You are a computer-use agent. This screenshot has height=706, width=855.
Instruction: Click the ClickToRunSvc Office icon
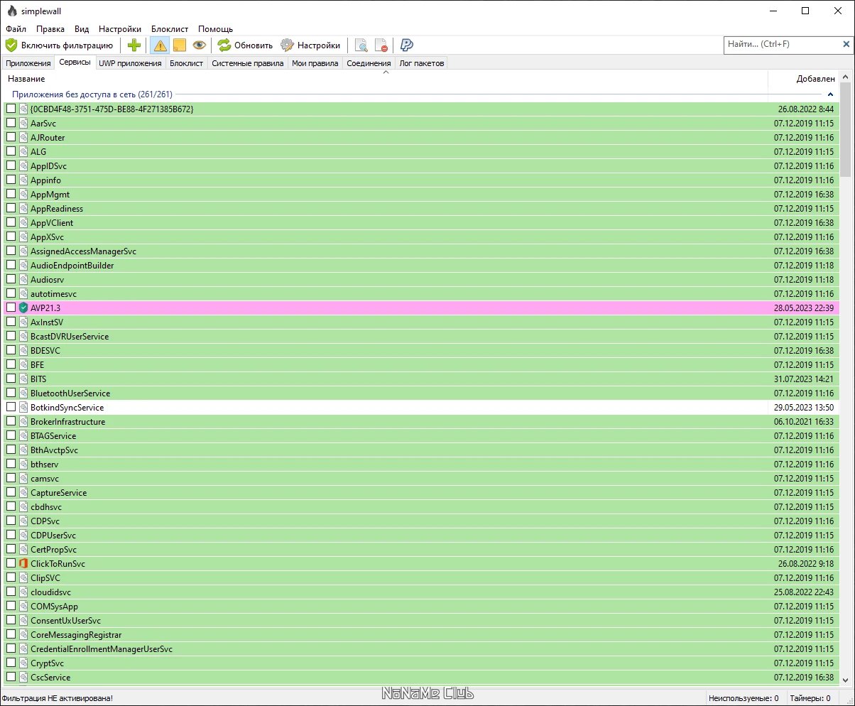click(24, 563)
